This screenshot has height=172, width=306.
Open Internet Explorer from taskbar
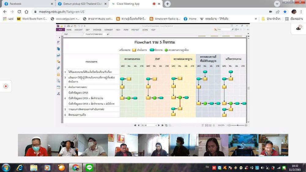click(x=20, y=167)
